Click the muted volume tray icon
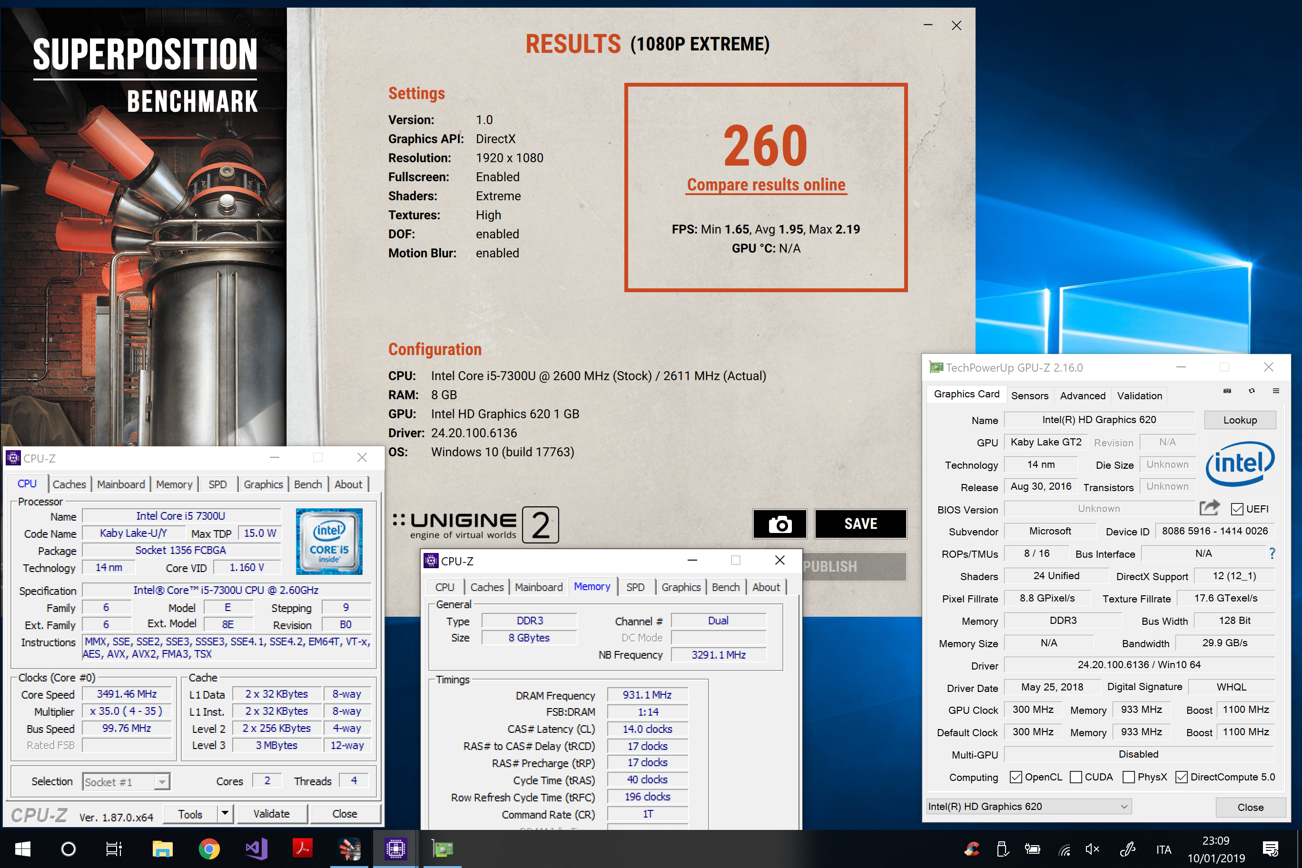This screenshot has height=868, width=1302. [1092, 849]
